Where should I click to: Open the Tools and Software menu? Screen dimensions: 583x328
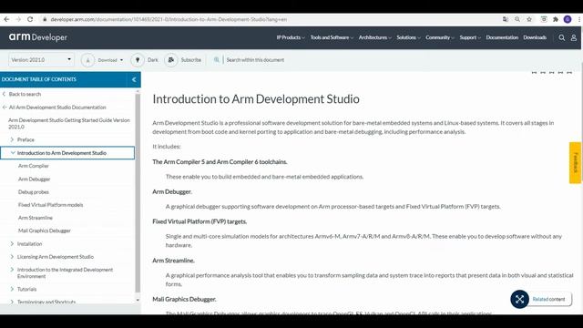coord(332,37)
